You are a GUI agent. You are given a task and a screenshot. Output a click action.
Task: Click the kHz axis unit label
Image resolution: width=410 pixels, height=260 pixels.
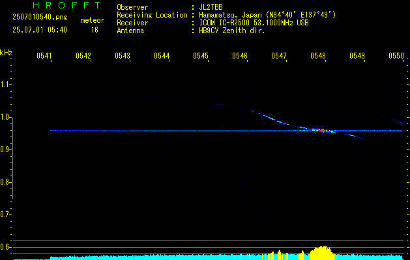tap(6, 53)
